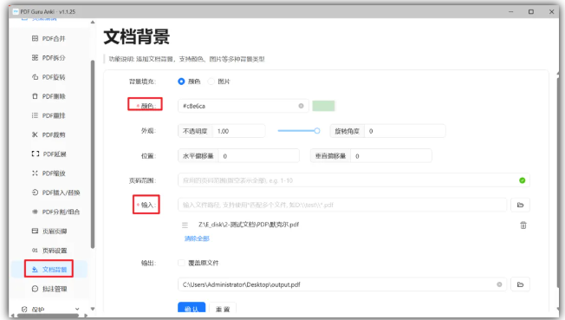This screenshot has width=565, height=320.
Task: Browse output location with folder icon
Action: [520, 284]
